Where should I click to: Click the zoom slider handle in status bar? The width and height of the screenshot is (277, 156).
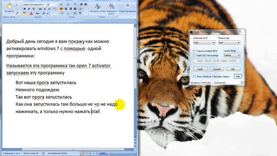point(120,153)
